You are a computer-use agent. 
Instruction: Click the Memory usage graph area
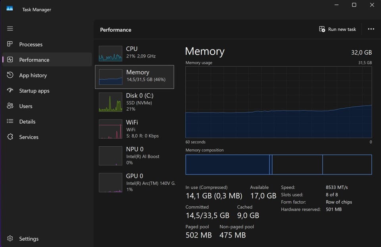coord(279,102)
